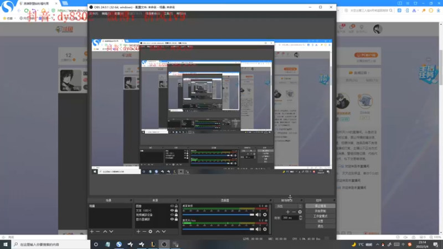Screen dimensions: 443x249
Task: Open OBS Edit menu
Action: (106, 13)
